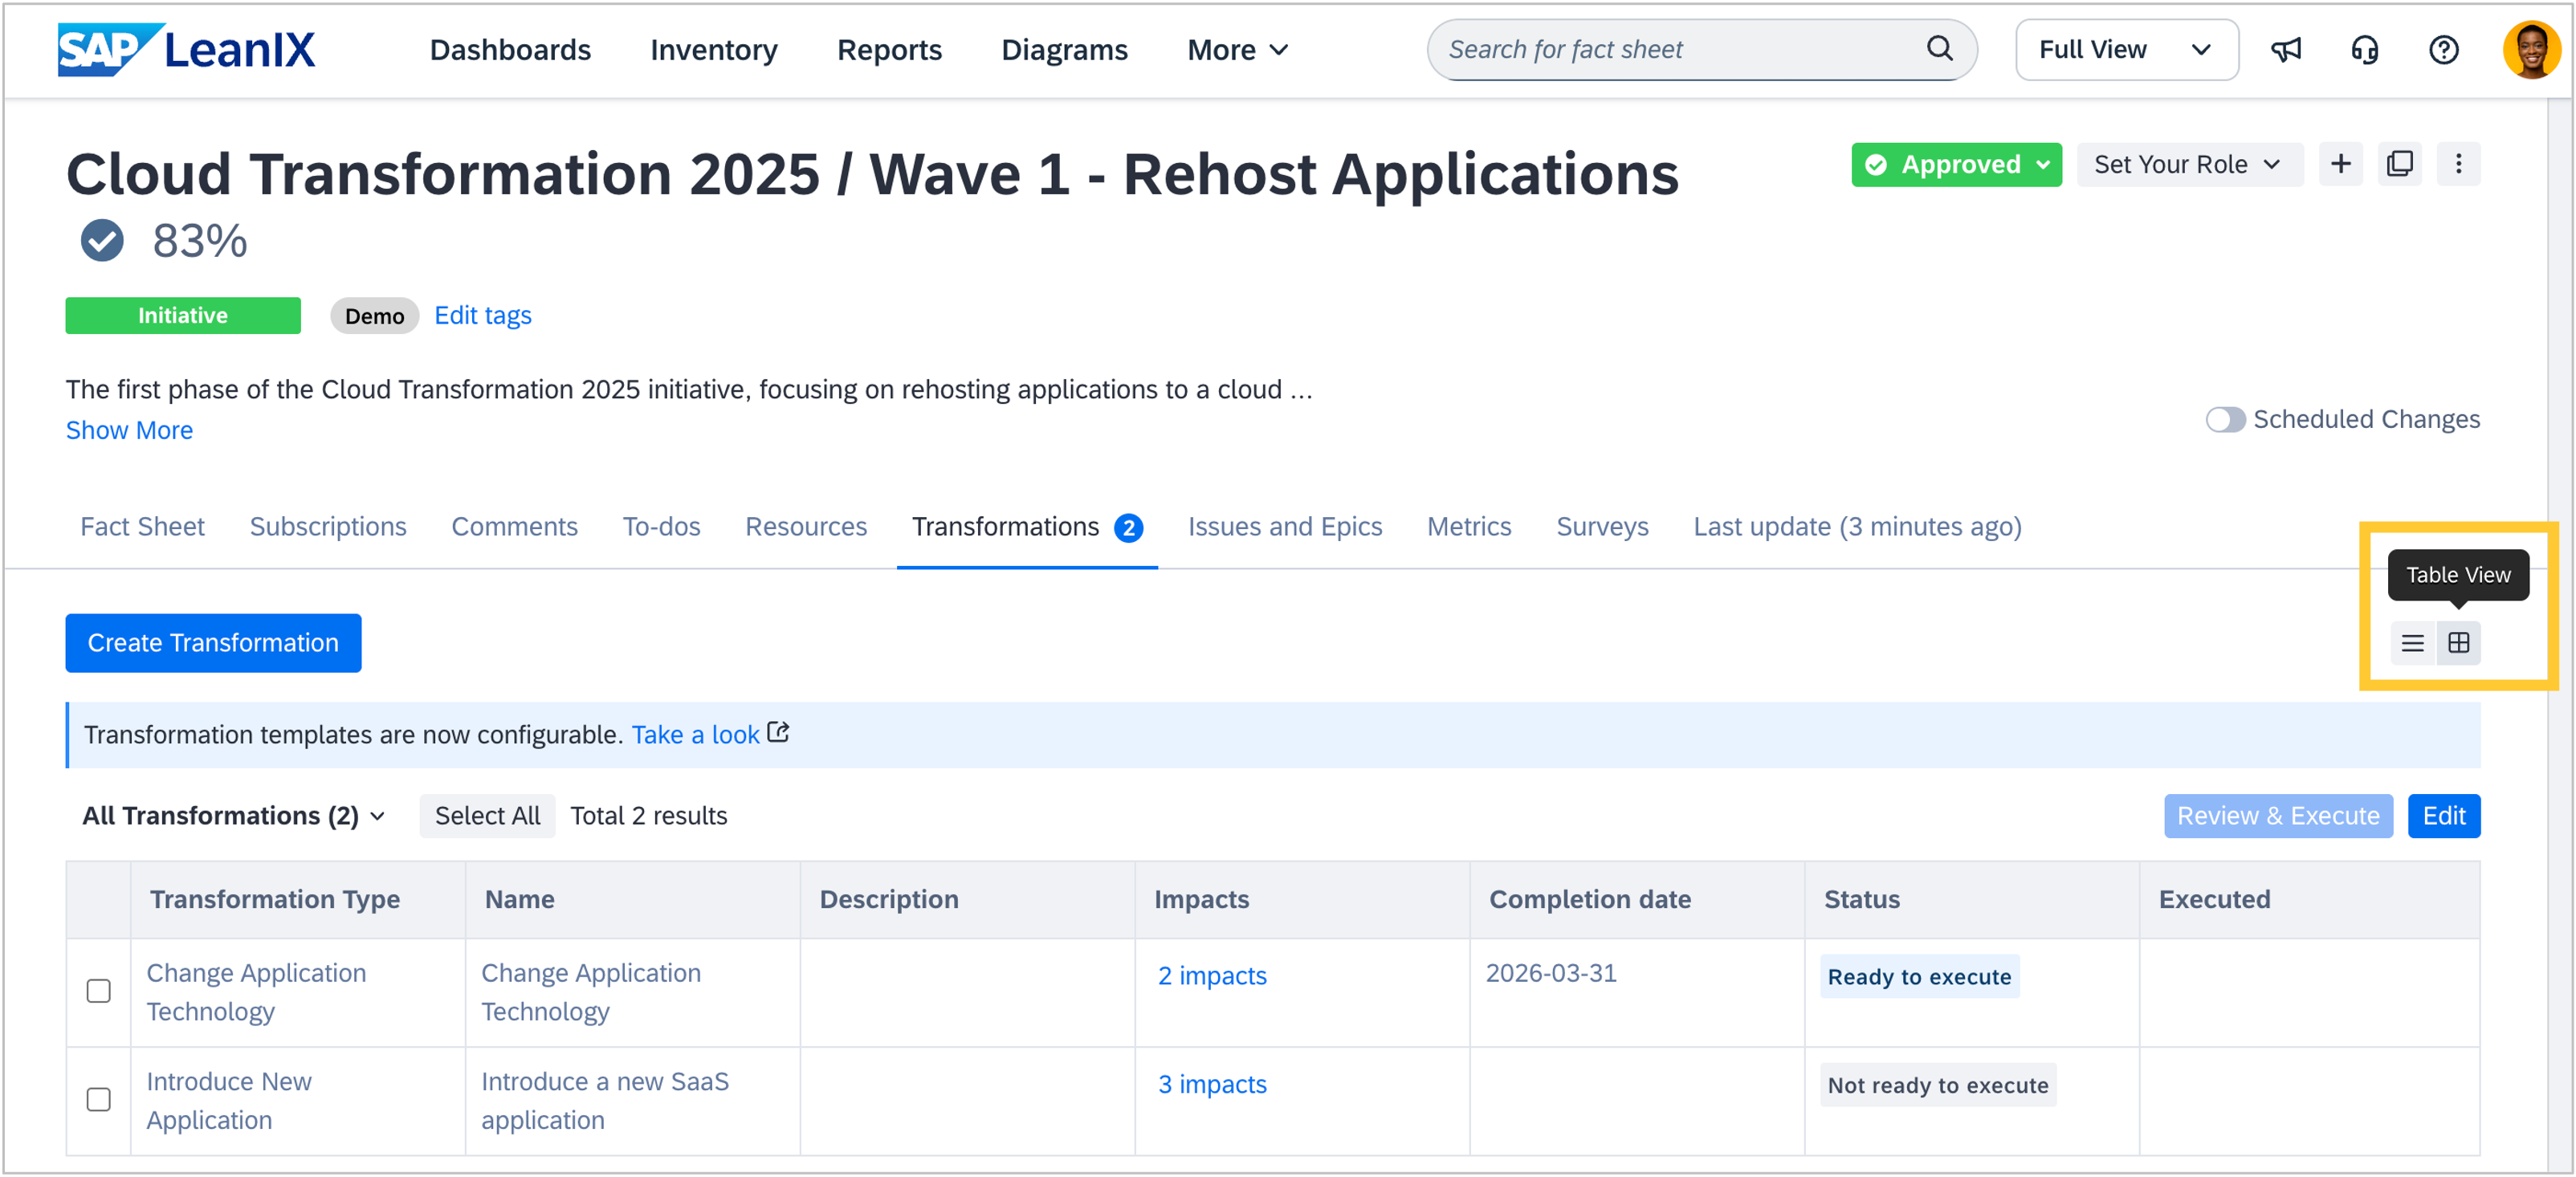
Task: Expand the Full View dropdown
Action: pyautogui.click(x=2126, y=50)
